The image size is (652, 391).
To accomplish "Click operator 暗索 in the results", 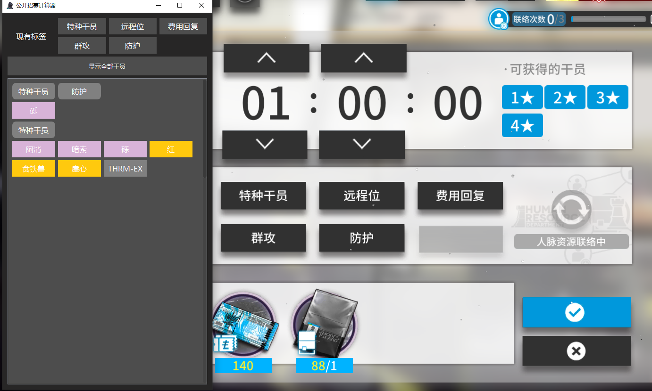I will point(79,149).
